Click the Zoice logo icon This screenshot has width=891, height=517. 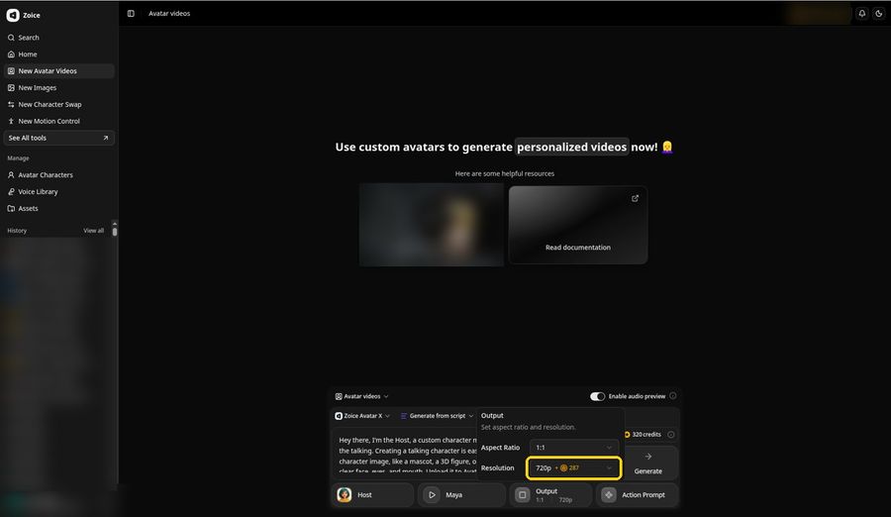click(13, 16)
